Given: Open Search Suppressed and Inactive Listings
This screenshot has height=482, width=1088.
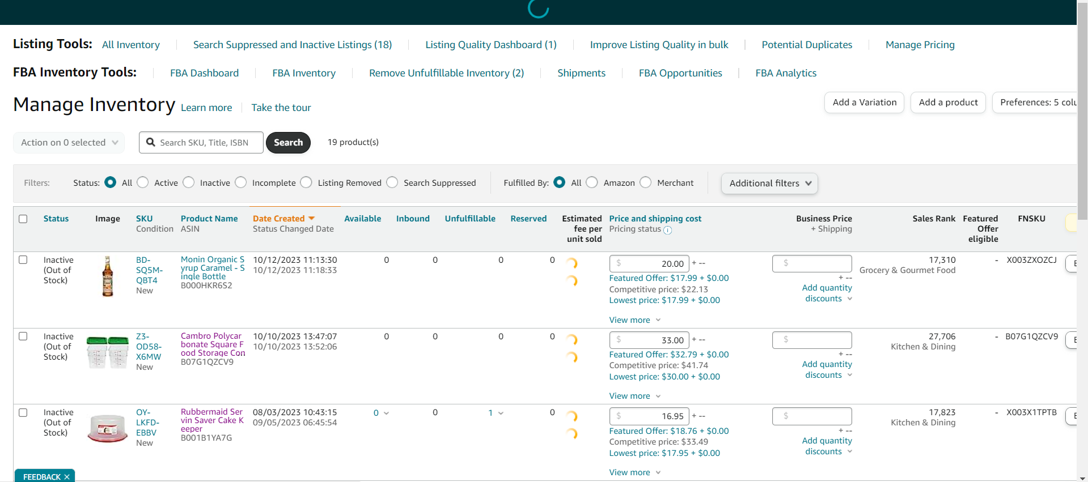Looking at the screenshot, I should [293, 45].
